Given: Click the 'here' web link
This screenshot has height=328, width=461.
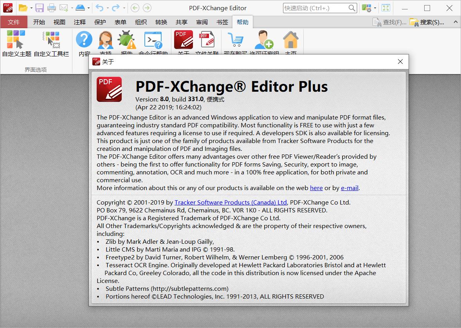Looking at the screenshot, I should [316, 188].
